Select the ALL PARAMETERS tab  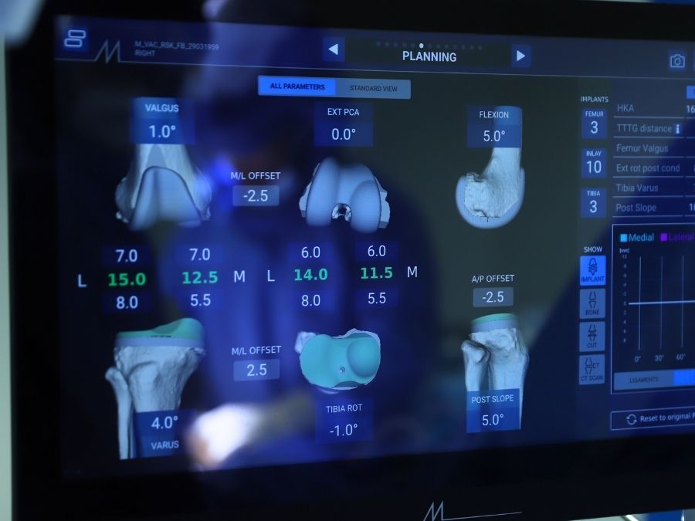coord(298,87)
